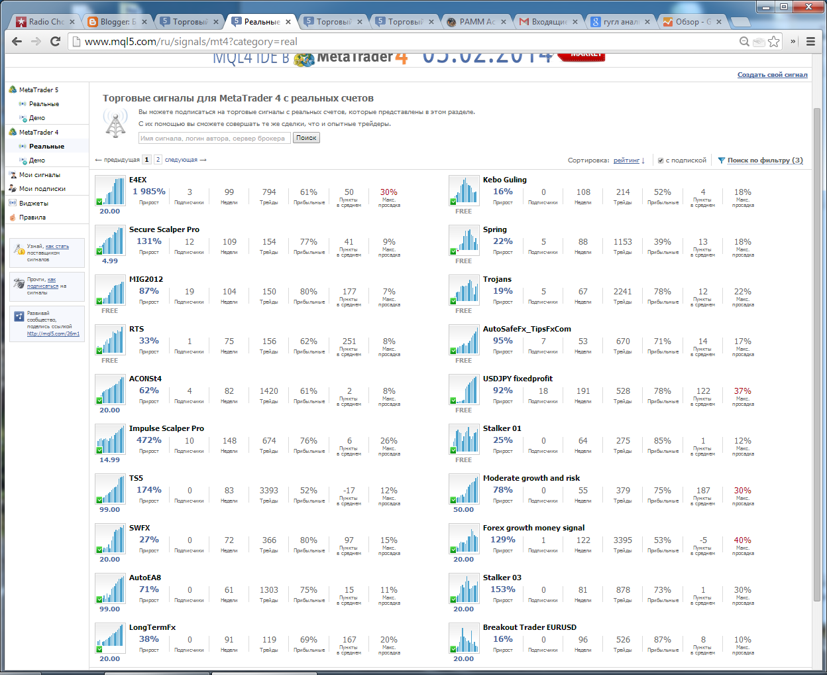Open USDJPY fixedprofit signal title
Screen dimensions: 827x675
pos(518,379)
